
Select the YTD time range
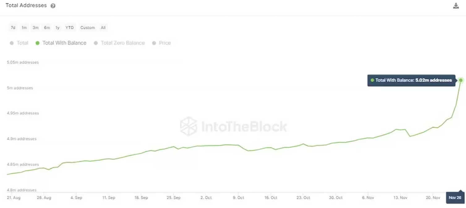pos(69,27)
